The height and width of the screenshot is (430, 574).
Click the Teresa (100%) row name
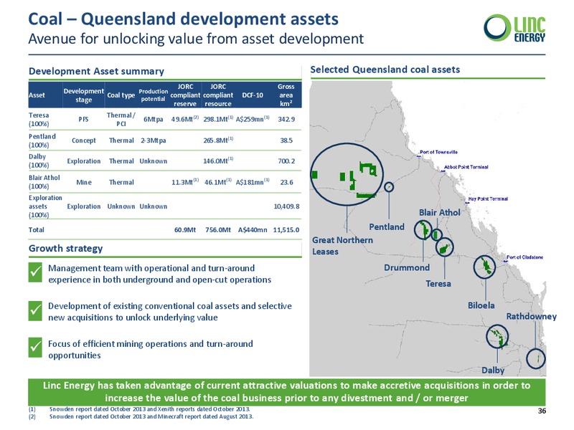click(39, 120)
